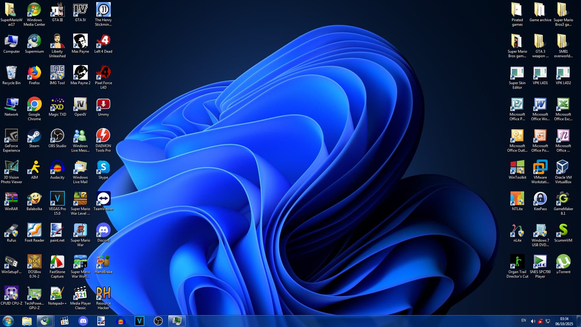Select the OpenIV desktop shortcut

80,107
